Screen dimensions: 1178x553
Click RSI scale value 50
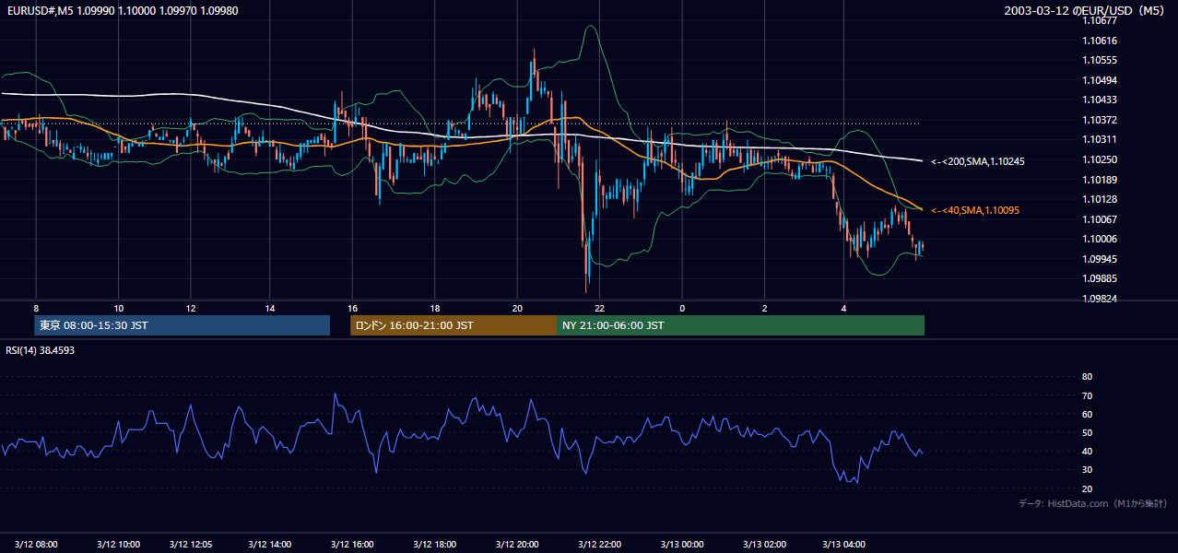coord(1088,432)
